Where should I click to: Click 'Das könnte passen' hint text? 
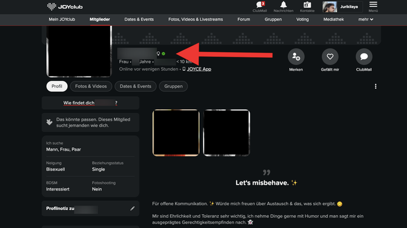(x=93, y=122)
